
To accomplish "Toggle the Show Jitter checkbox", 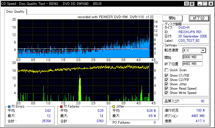I will click(166, 84).
